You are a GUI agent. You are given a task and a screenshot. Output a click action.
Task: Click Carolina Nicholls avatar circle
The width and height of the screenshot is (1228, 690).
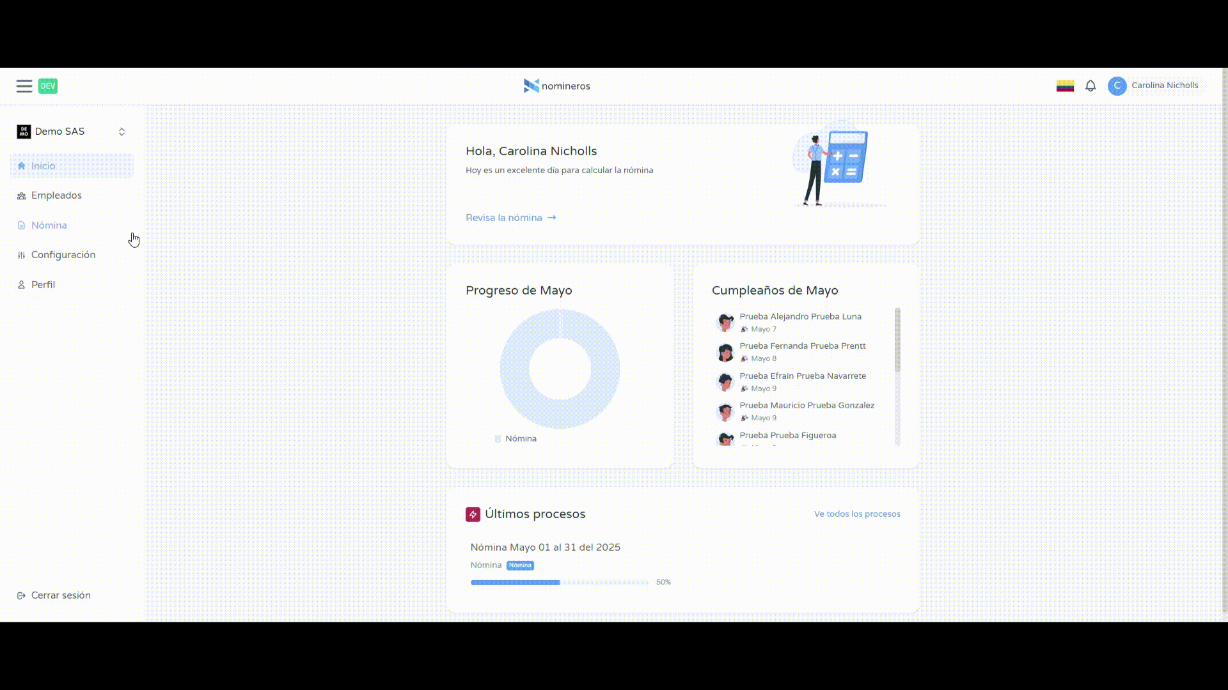pos(1117,86)
